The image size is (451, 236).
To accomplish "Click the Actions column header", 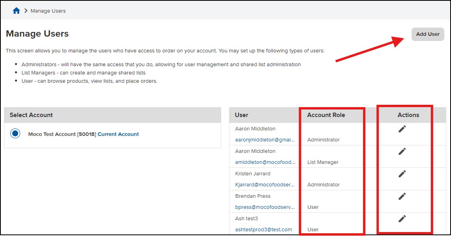I will coord(408,115).
